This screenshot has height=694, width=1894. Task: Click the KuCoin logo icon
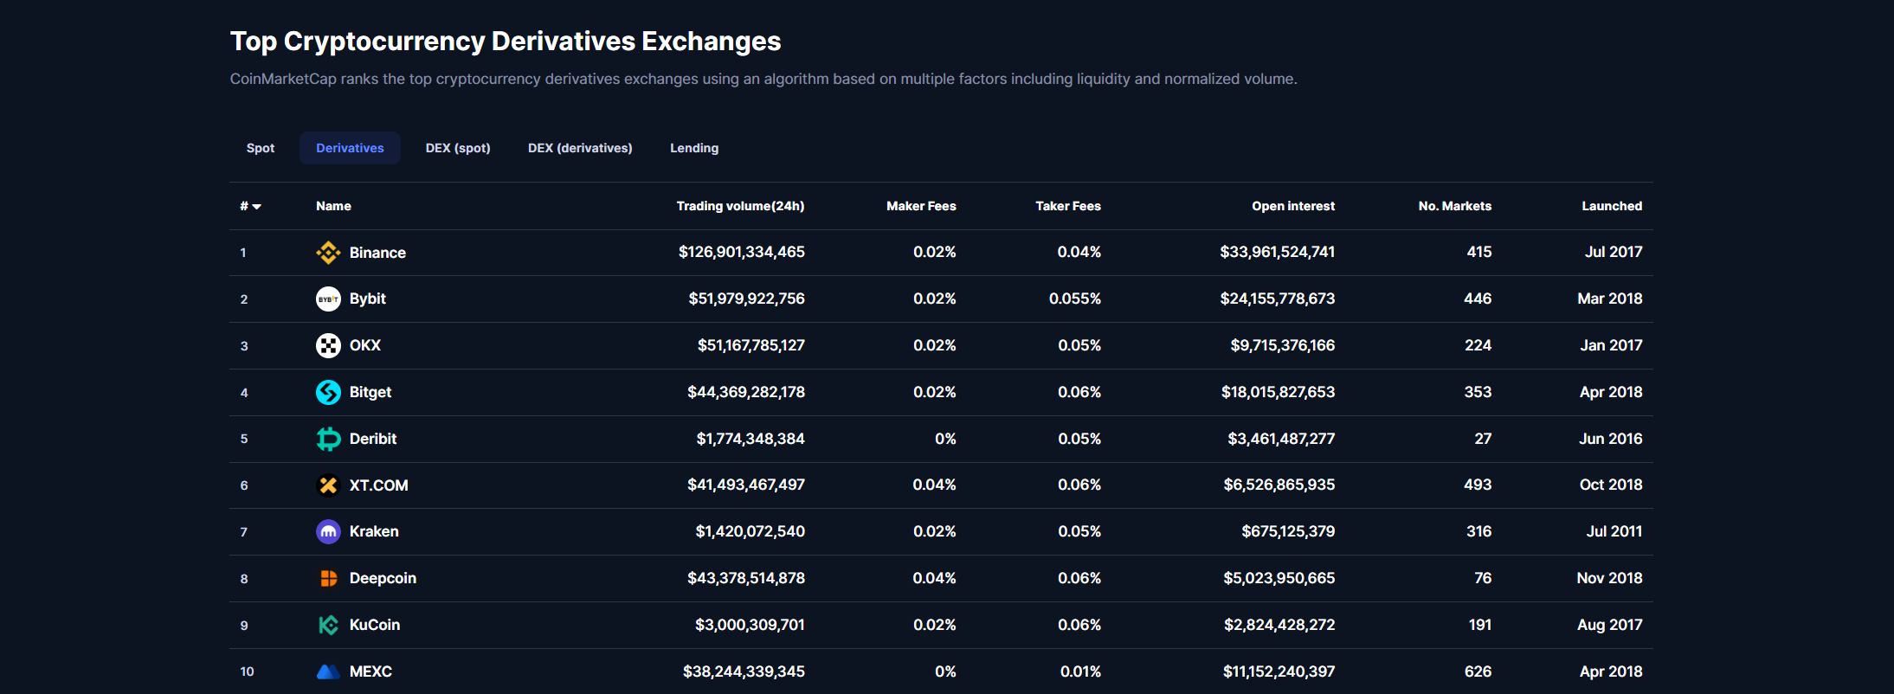[328, 625]
